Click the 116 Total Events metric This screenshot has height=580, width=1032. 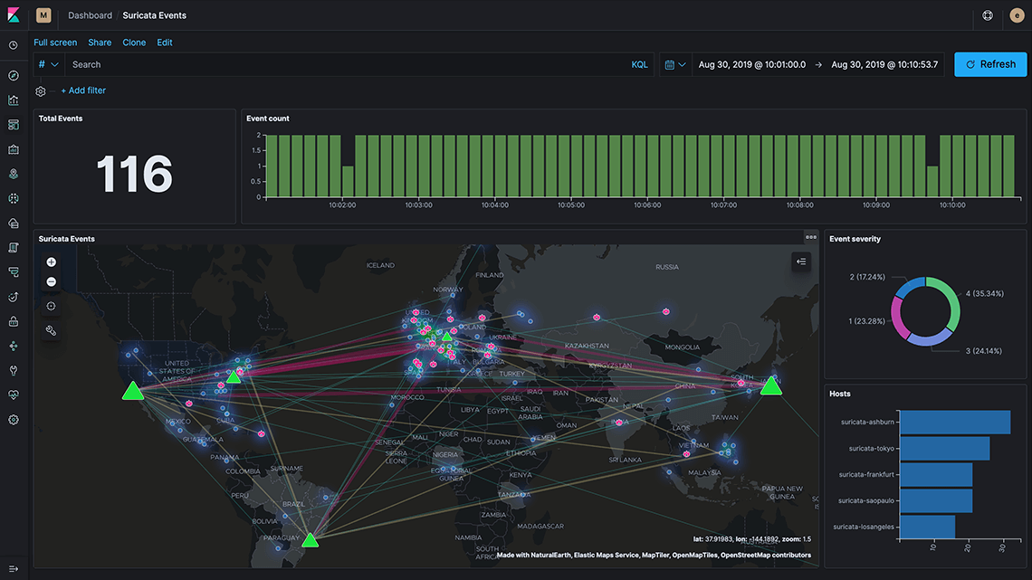pos(134,175)
